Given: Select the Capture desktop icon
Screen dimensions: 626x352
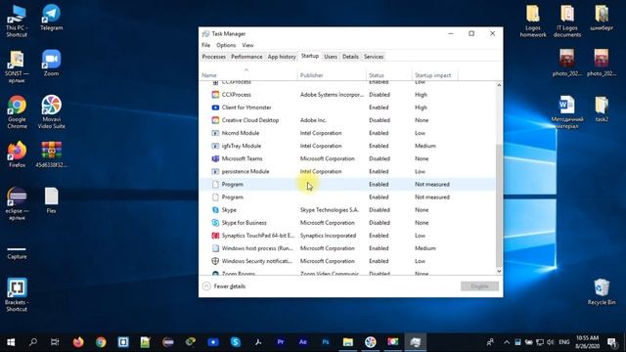Looking at the screenshot, I should pos(17,252).
